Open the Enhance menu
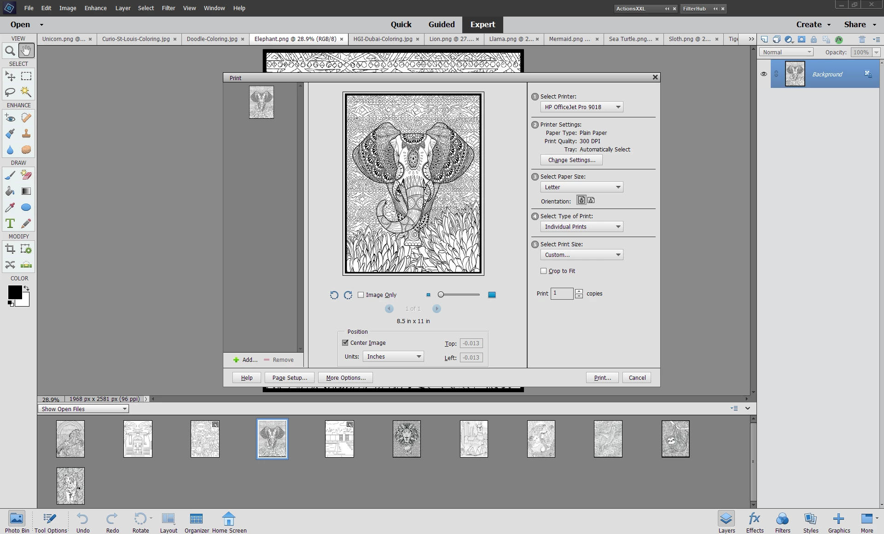This screenshot has width=884, height=534. tap(95, 8)
